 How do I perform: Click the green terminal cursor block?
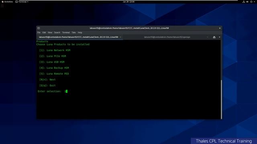pyautogui.click(x=67, y=92)
